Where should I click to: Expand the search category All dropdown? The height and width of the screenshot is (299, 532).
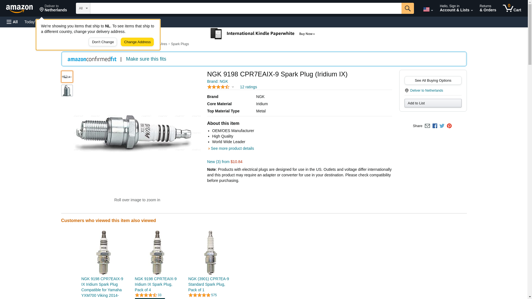83,8
